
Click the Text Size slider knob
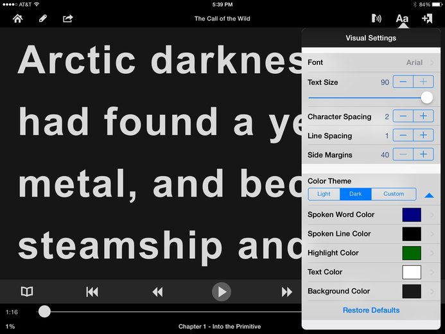(426, 98)
